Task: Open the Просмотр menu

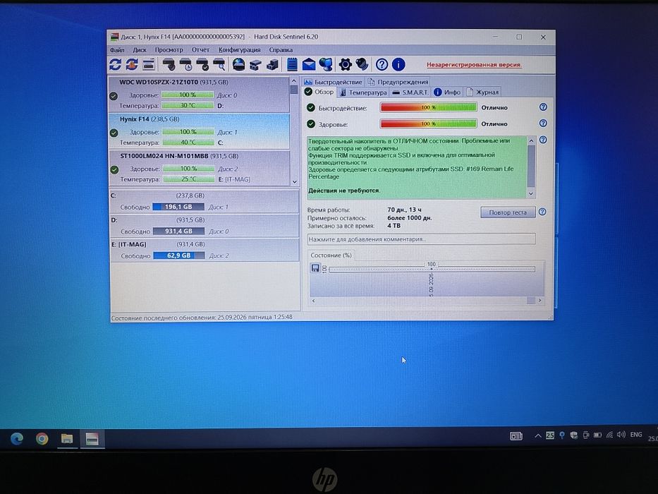Action: [169, 50]
